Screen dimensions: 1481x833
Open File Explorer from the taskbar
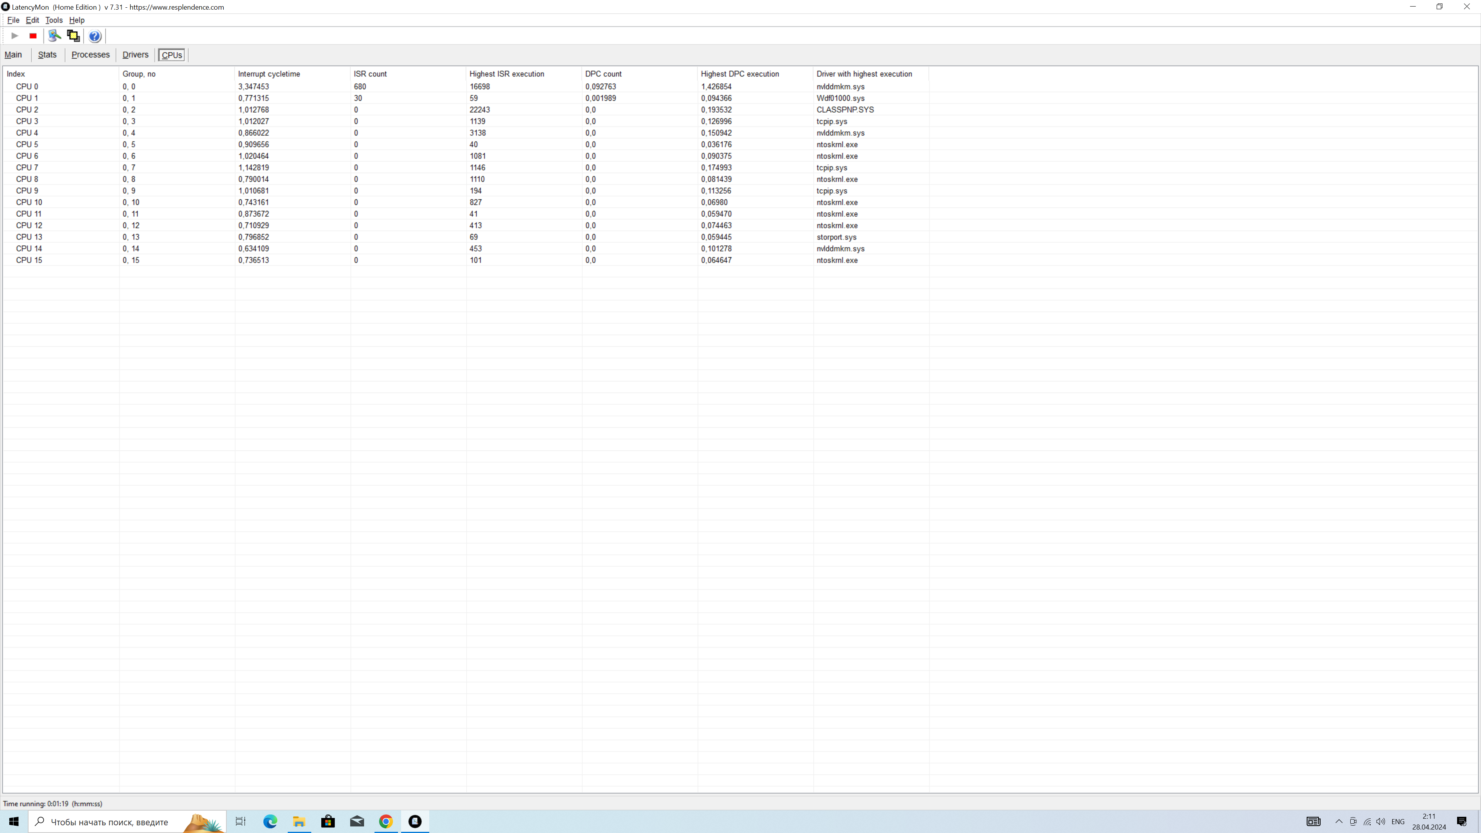[299, 821]
